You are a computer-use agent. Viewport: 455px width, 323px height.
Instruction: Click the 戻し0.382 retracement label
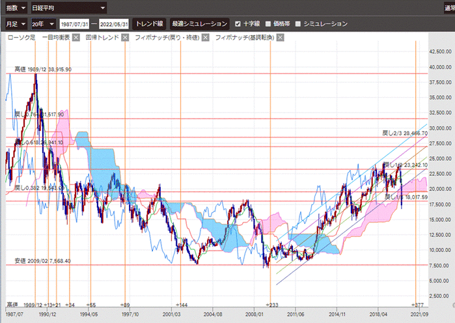coord(40,188)
